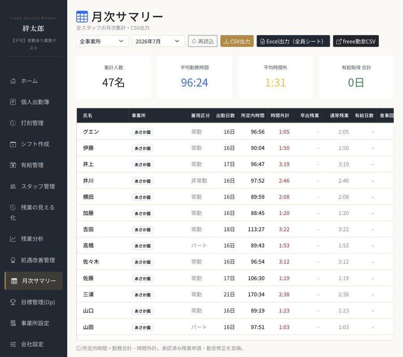Screen dimensions: 403x357
Task: Click the 事業所設定 building icon
Action: coord(13,323)
